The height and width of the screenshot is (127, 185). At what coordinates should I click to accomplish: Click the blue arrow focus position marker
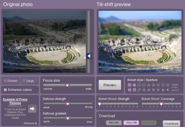(x=89, y=56)
